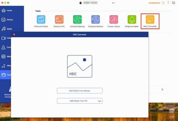
Task: Click the Contacts person icon in sidebar
Action: click(3, 47)
